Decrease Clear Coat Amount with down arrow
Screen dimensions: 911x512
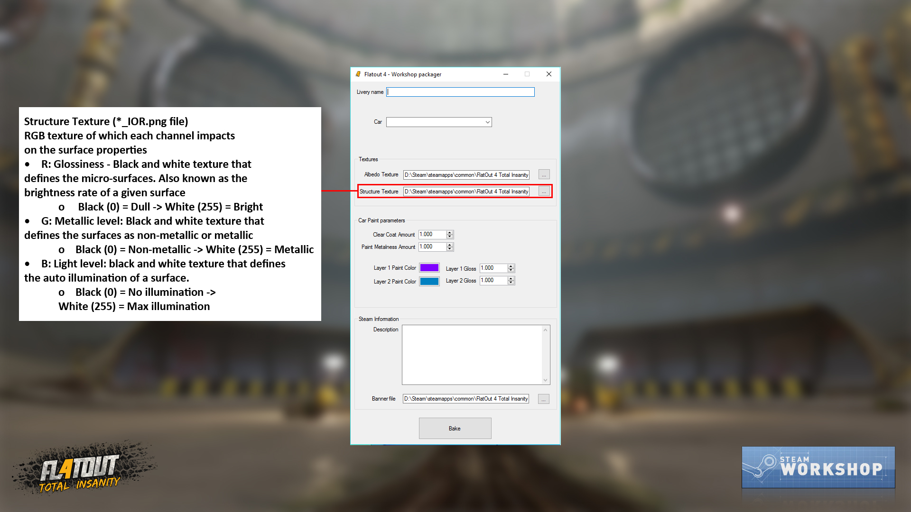[x=450, y=237]
